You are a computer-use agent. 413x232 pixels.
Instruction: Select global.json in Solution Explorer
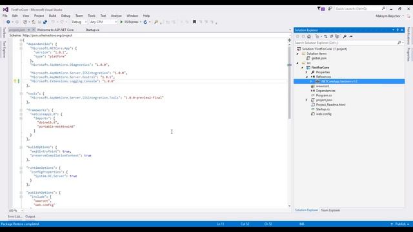(x=319, y=59)
